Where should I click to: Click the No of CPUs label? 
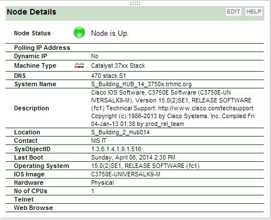click(x=31, y=191)
